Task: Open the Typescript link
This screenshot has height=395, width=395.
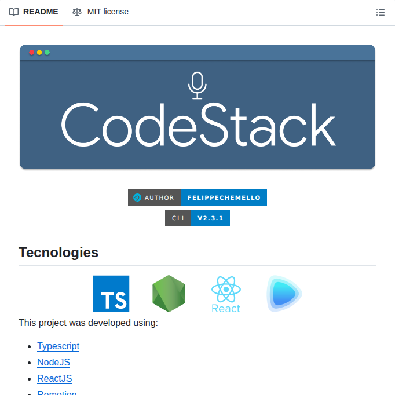Action: (58, 346)
